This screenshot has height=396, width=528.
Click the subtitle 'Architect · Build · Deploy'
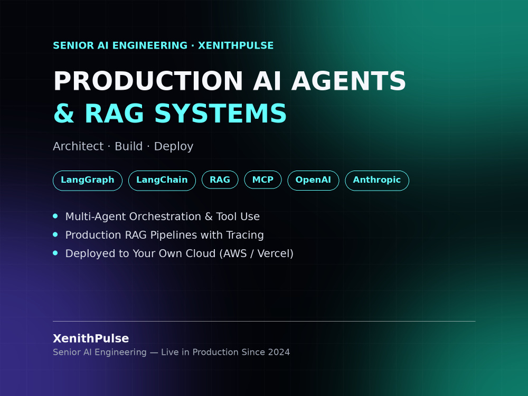123,146
